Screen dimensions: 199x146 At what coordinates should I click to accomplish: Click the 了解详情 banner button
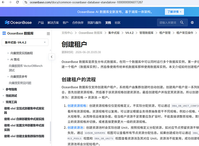tap(174, 12)
